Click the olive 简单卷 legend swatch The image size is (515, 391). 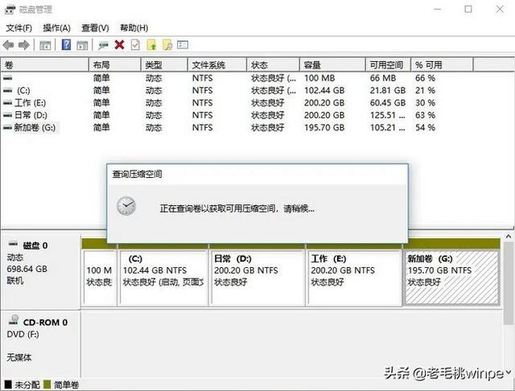(47, 384)
